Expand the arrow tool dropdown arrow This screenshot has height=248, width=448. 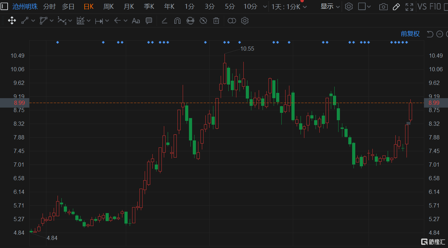pyautogui.click(x=126, y=21)
